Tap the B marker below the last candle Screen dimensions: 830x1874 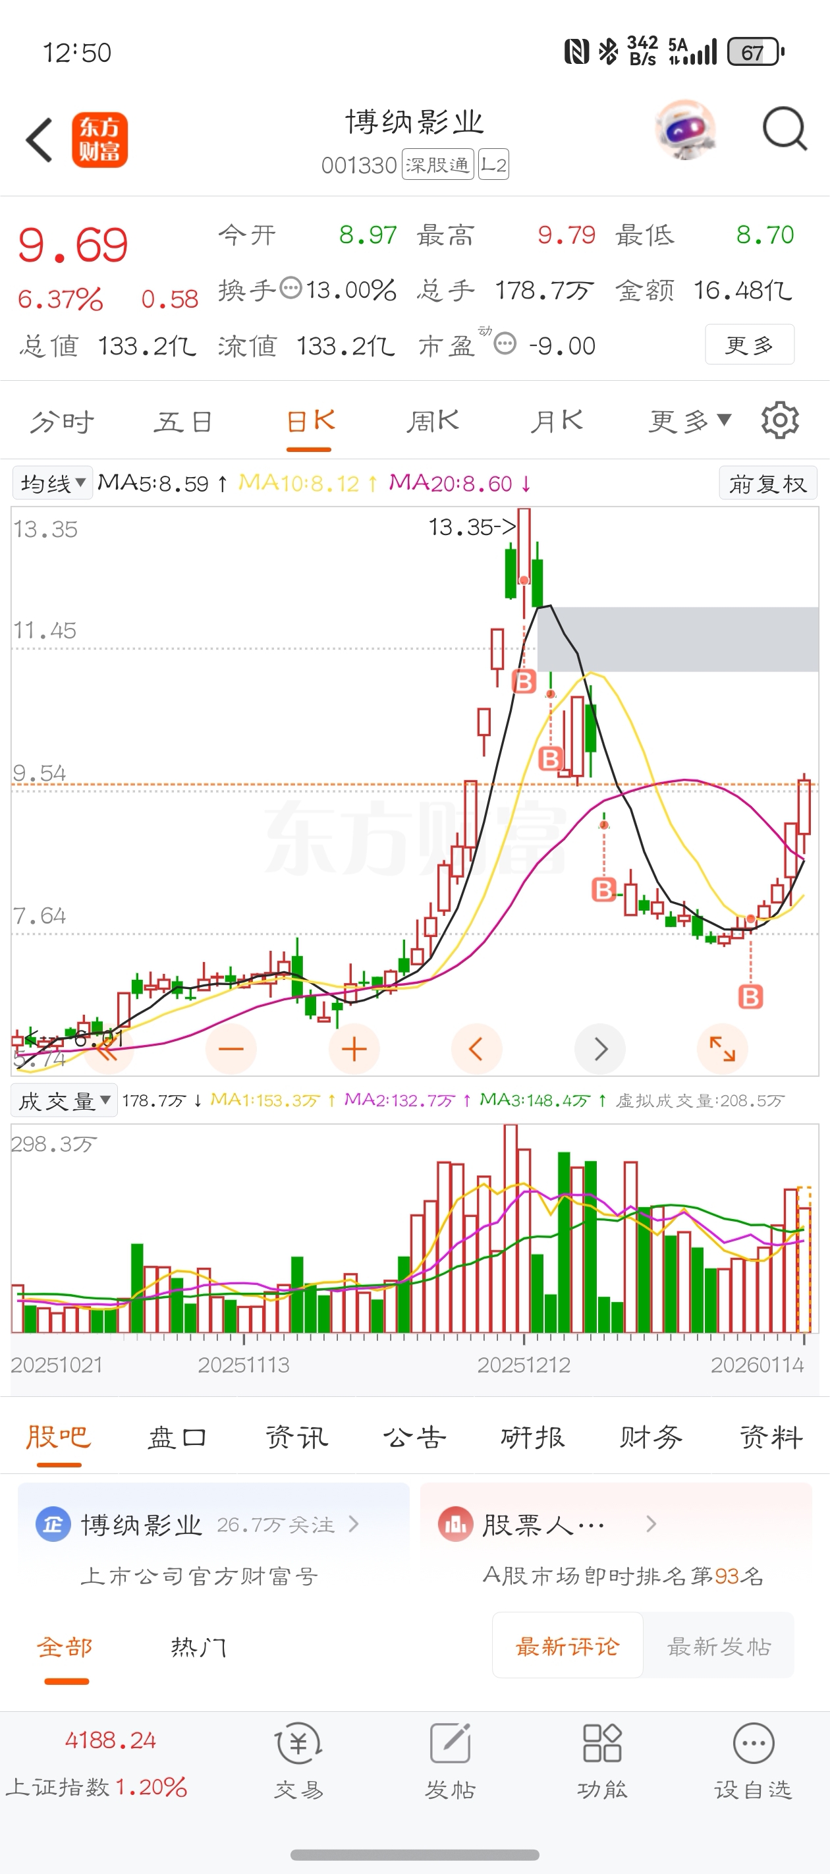coord(751,997)
